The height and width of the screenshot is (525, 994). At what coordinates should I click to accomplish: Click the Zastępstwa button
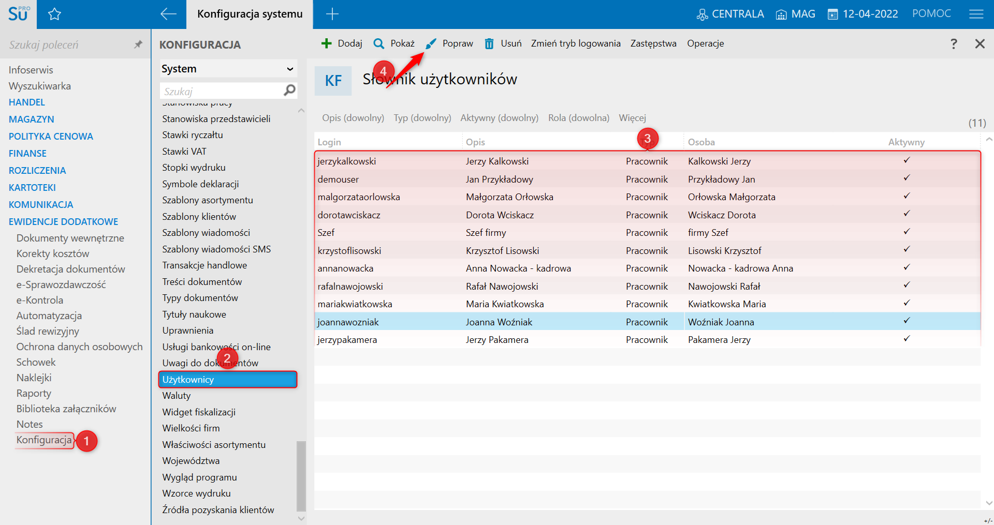(653, 43)
